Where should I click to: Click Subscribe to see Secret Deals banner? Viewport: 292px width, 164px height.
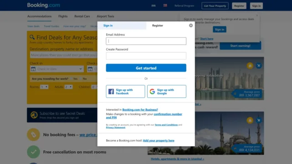pos(62,115)
